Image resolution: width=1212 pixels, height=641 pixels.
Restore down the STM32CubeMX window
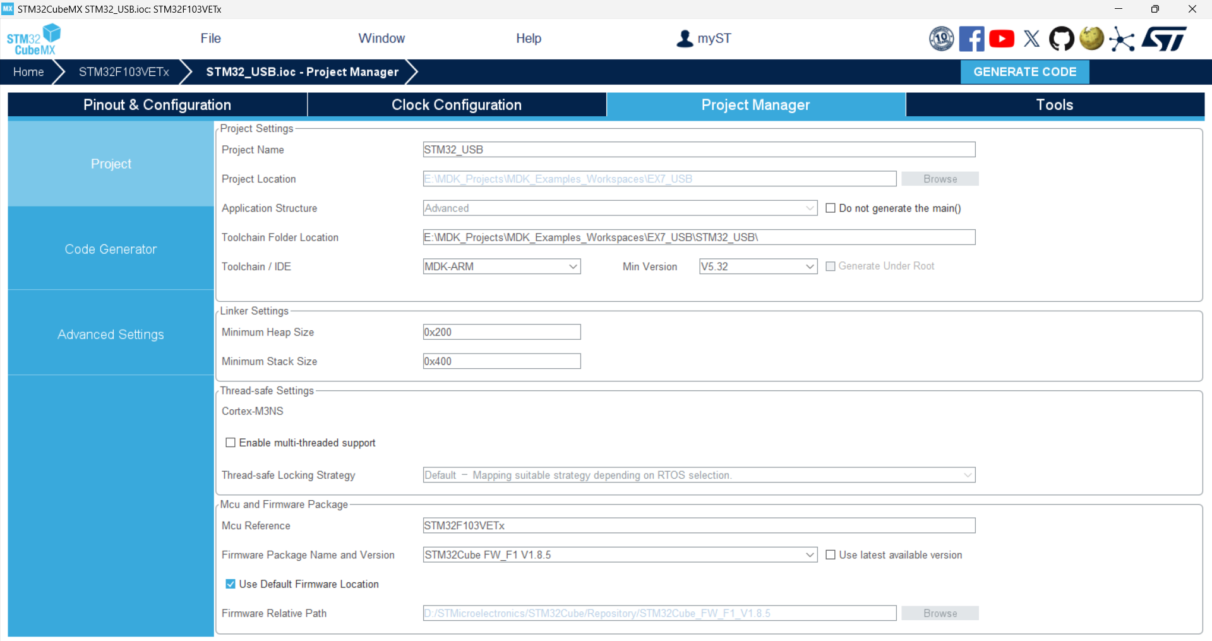coord(1155,9)
